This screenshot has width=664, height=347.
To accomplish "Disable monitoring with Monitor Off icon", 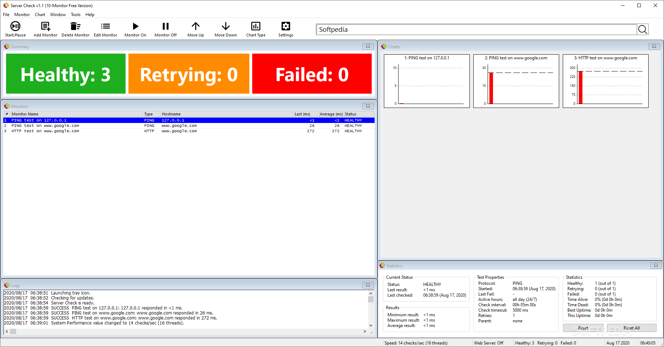I will pos(165,29).
